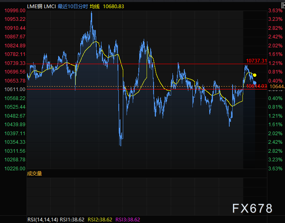The height and width of the screenshot is (223, 285).
Task: Click the 10226.00 bottom price axis label
Action: click(15, 168)
